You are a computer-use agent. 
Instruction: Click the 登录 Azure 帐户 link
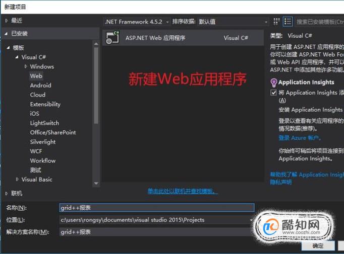pyautogui.click(x=300, y=138)
